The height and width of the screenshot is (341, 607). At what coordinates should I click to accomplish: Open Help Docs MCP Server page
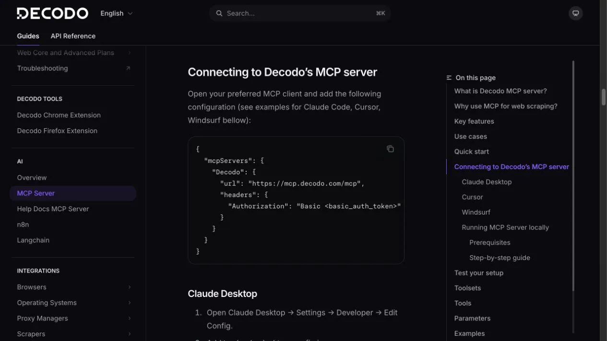(53, 209)
